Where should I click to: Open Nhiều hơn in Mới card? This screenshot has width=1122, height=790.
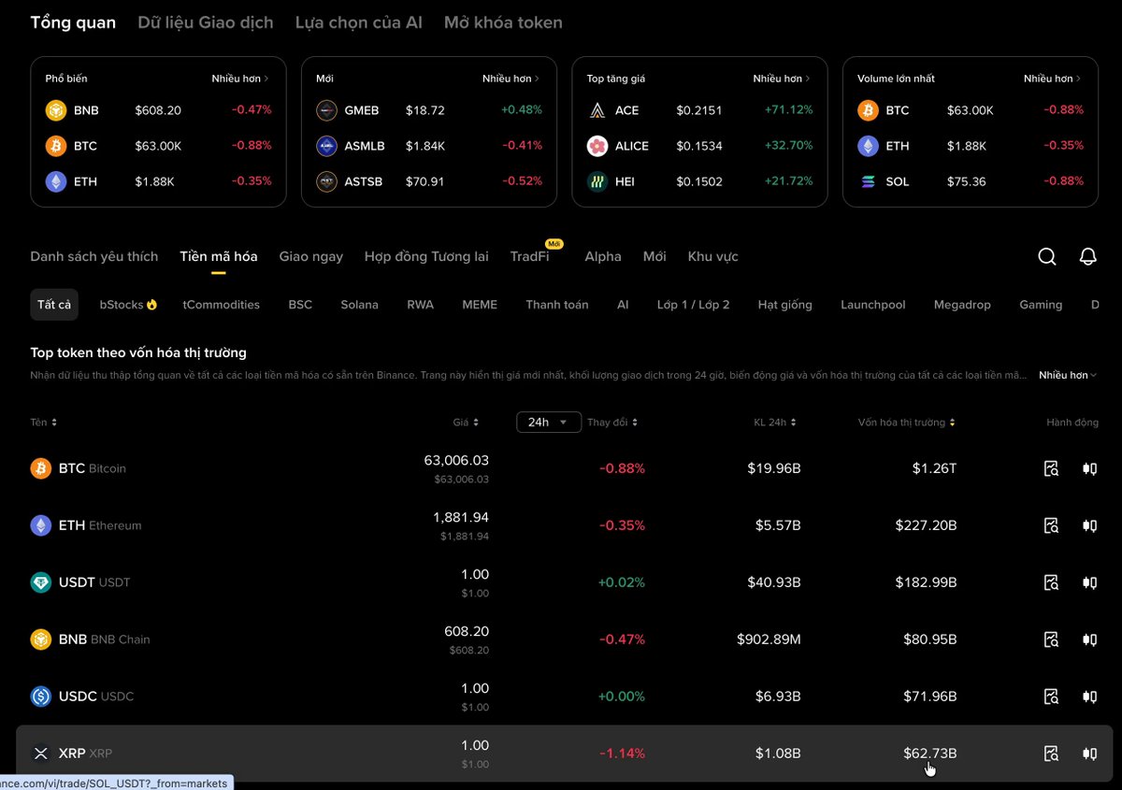(x=511, y=79)
